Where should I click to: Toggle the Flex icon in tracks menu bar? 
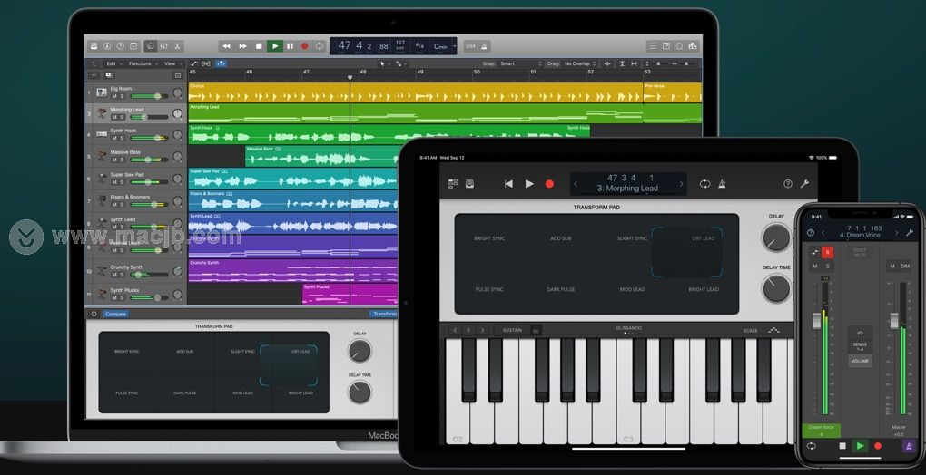[x=205, y=63]
